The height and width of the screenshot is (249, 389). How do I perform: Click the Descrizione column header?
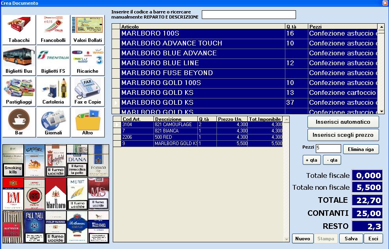[176, 119]
